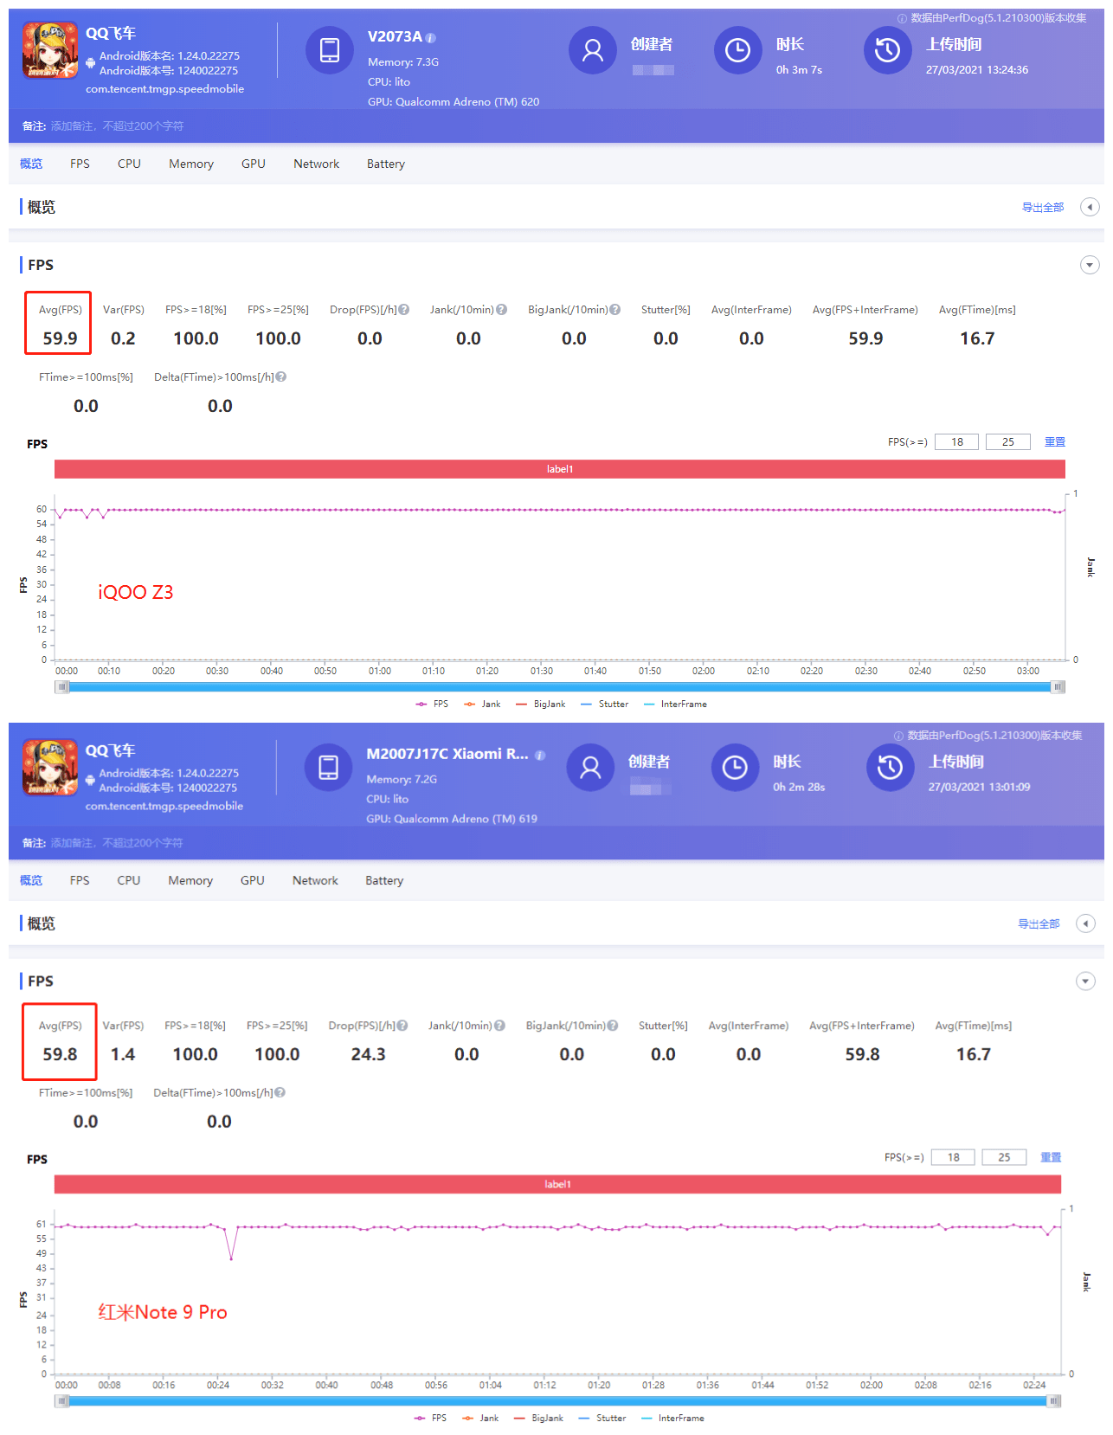
Task: Collapse FPS section in top report
Action: (1090, 265)
